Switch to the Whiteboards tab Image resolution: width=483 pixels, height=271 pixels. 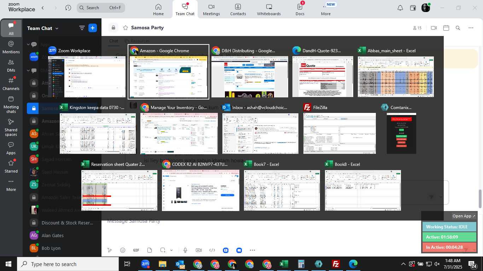click(x=269, y=10)
